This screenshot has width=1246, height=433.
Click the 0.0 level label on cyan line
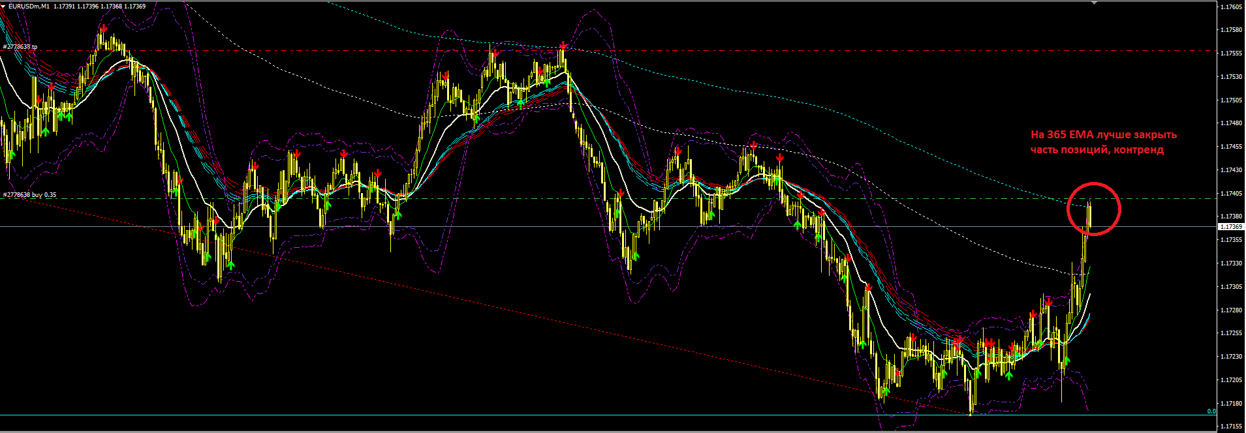point(1211,411)
